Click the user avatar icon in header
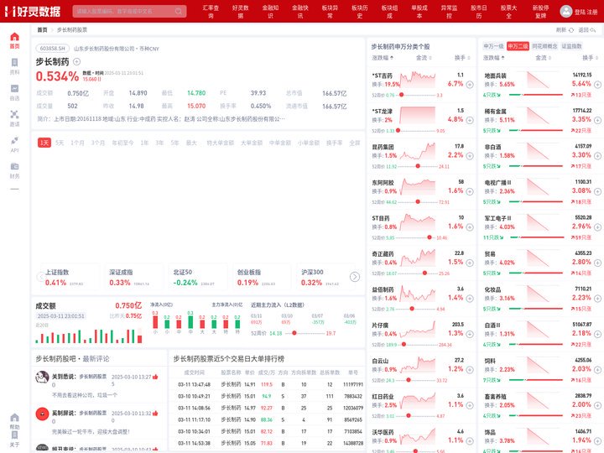Image resolution: width=604 pixels, height=453 pixels. coord(566,11)
